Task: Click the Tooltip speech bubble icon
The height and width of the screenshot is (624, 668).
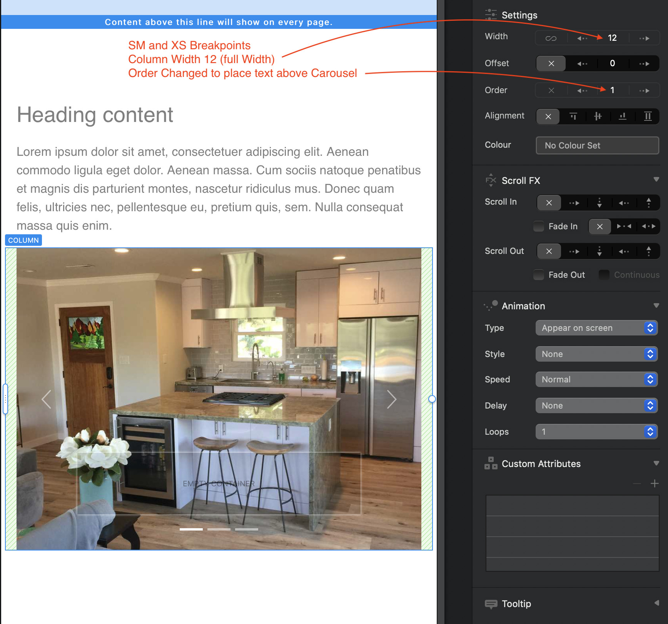Action: (491, 604)
